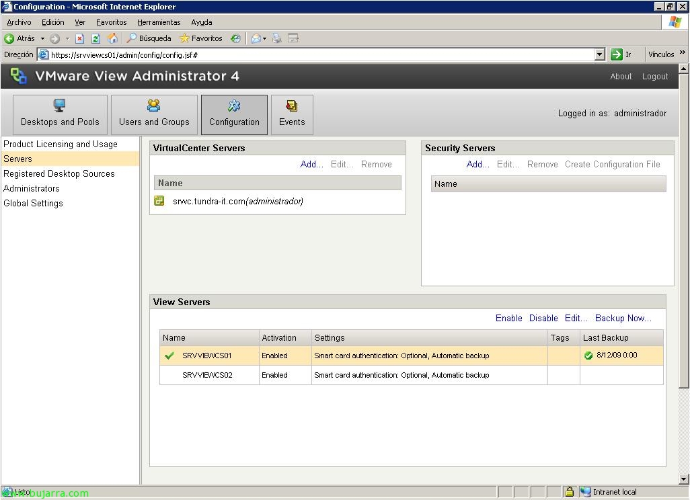The image size is (690, 500).
Task: Click Disable in View Servers panel
Action: pyautogui.click(x=543, y=319)
